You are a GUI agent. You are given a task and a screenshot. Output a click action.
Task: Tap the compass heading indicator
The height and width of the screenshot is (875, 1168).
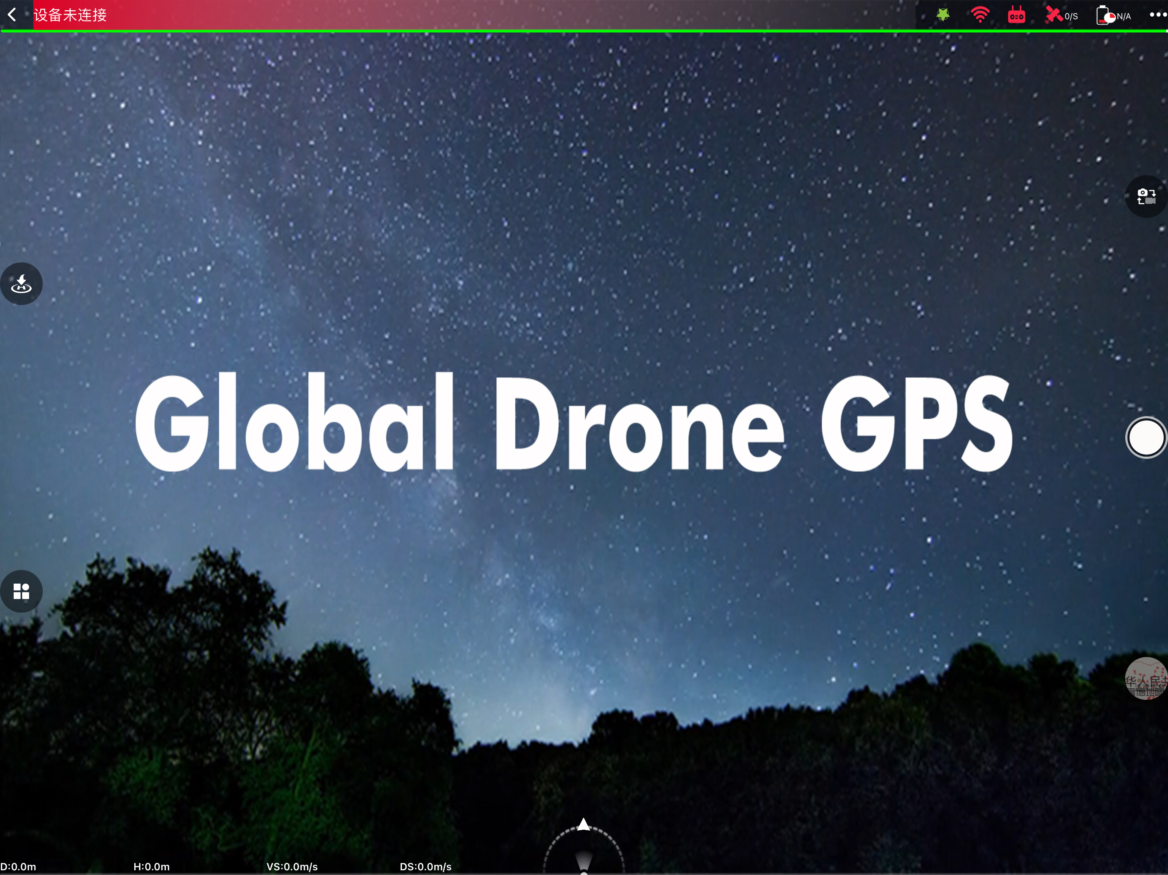point(584,846)
